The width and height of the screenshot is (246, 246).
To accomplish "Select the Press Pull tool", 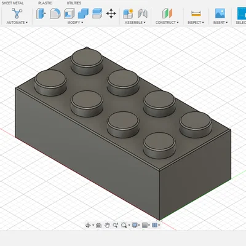I will (x=41, y=14).
